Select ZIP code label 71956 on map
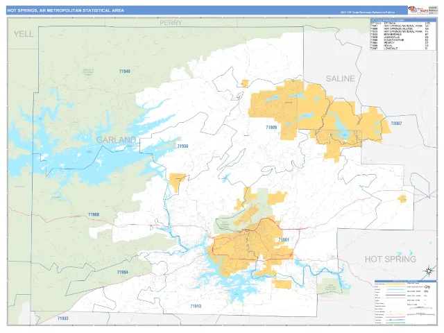The height and width of the screenshot is (333, 444). pyautogui.click(x=182, y=146)
